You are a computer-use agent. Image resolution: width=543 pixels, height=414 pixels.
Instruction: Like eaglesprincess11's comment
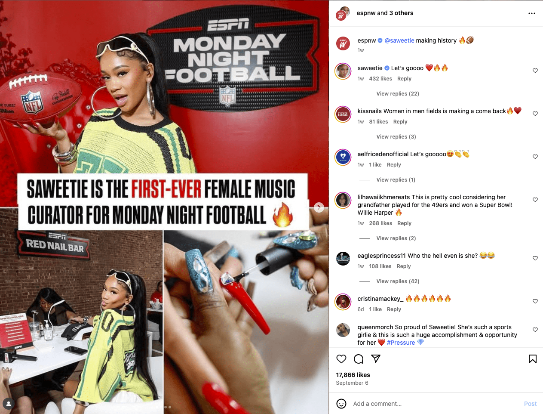[x=535, y=258]
